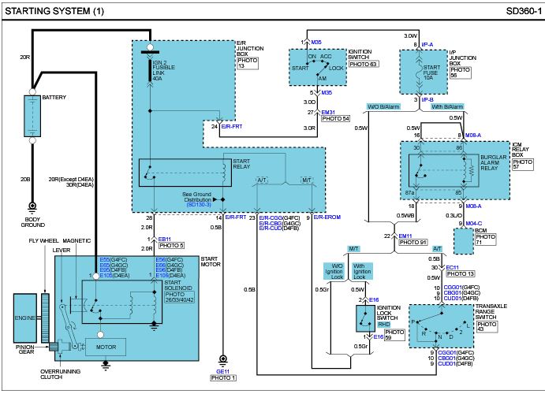This screenshot has width=545, height=405.
Task: Open PHOTO 71 beside BCM
Action: 485,240
